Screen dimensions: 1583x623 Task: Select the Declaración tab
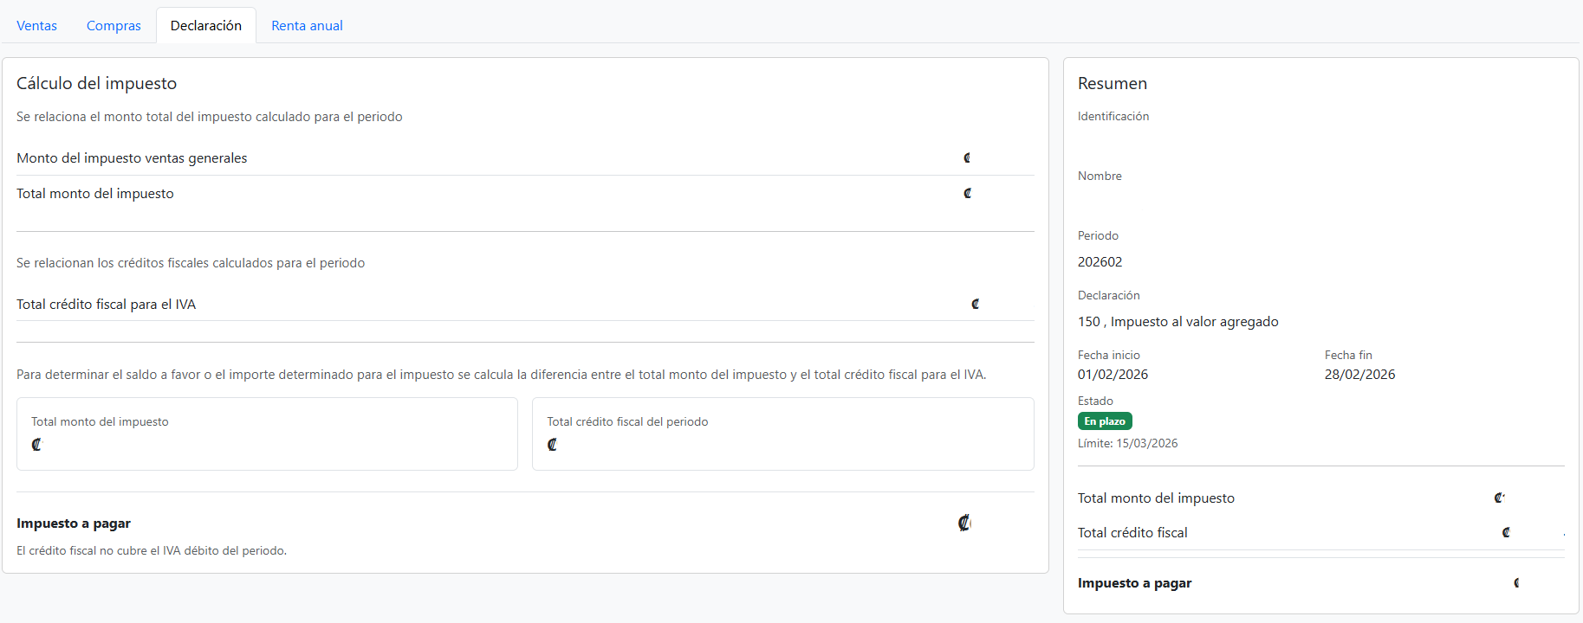(206, 26)
